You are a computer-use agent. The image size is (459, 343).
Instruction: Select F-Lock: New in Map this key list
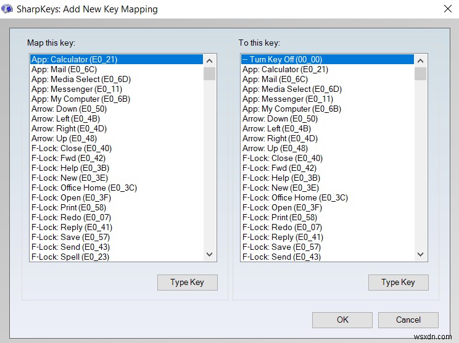coord(117,178)
